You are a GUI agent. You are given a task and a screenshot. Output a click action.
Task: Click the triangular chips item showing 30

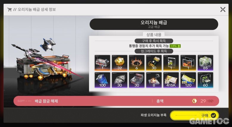[120, 80]
